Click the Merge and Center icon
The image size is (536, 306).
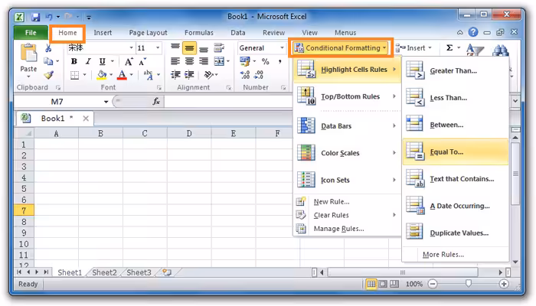[x=219, y=61]
